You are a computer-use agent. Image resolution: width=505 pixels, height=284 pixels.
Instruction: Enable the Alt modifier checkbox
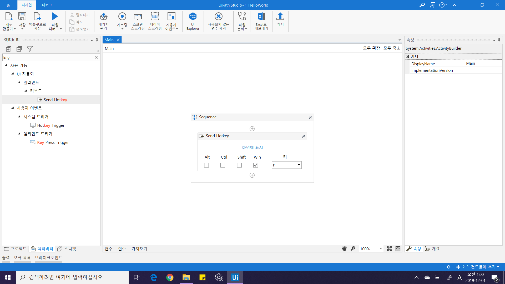point(206,165)
